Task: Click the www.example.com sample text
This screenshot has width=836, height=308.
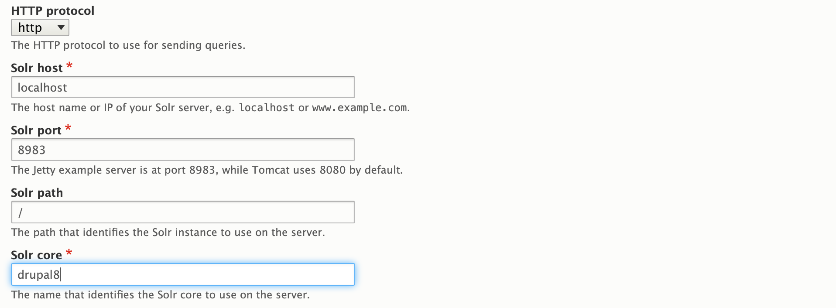Action: click(360, 108)
